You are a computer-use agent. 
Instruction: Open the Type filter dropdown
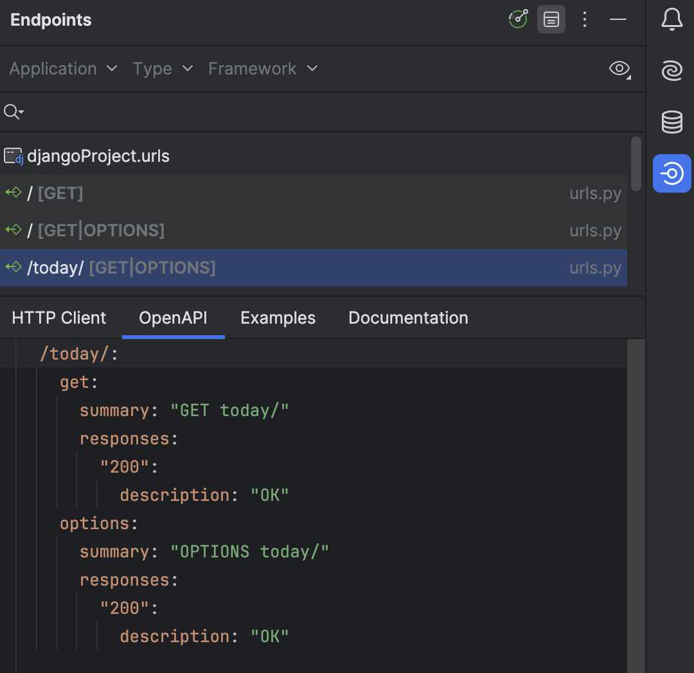[x=162, y=69]
